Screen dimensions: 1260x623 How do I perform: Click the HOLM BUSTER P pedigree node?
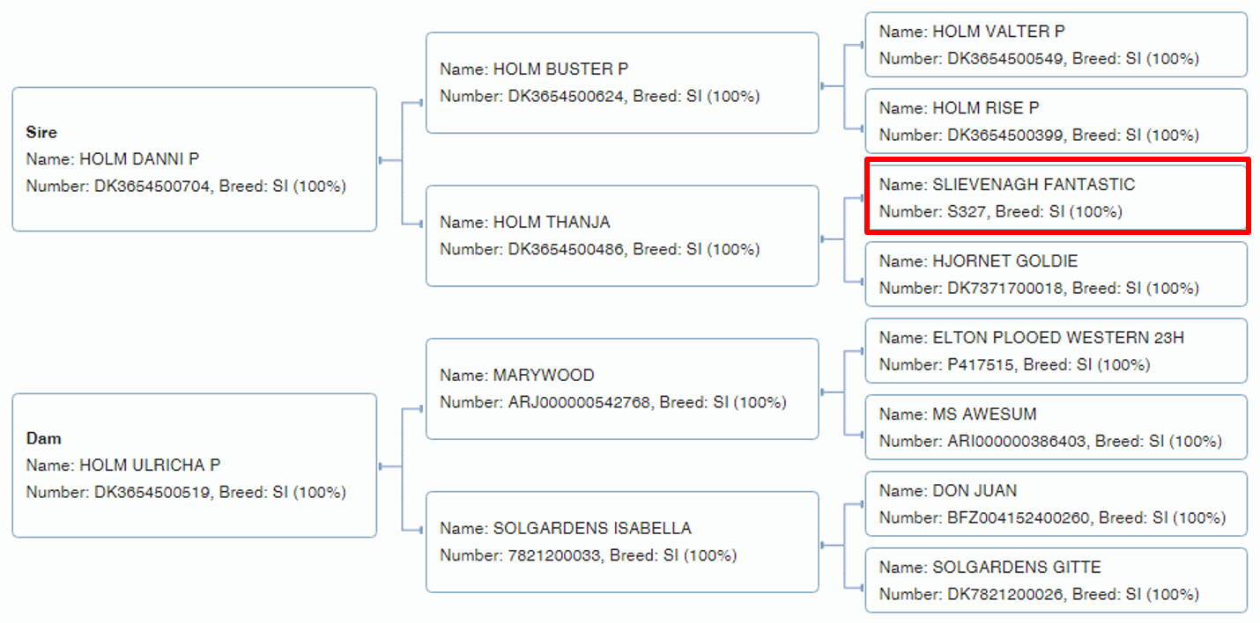click(622, 83)
